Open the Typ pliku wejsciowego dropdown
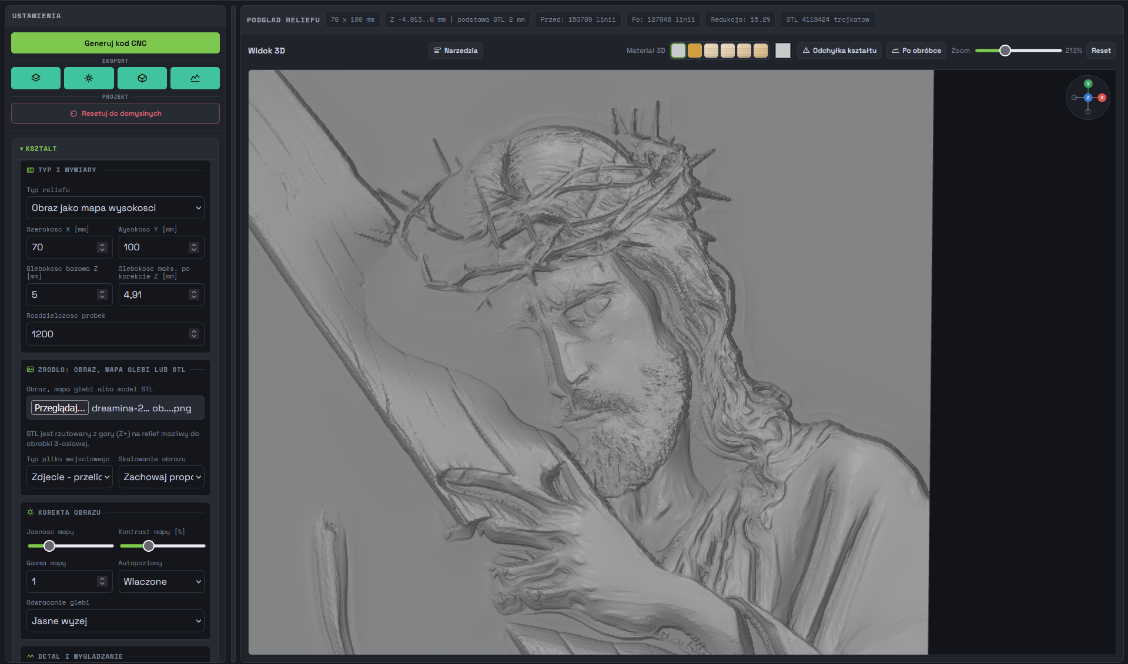This screenshot has height=664, width=1128. pos(69,477)
